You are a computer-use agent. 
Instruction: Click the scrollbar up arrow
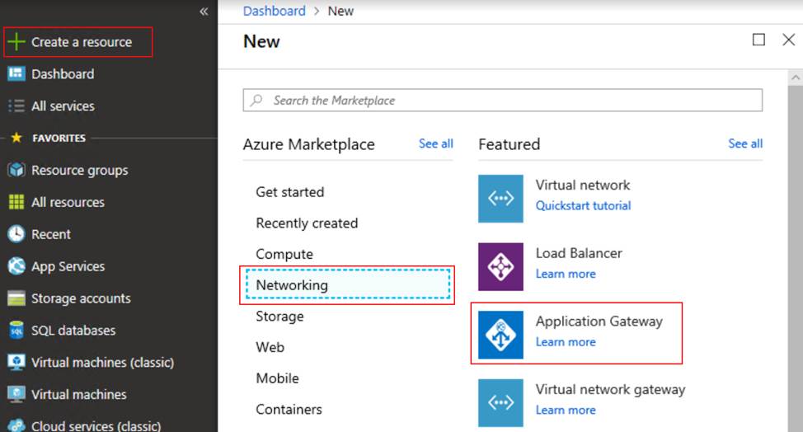pyautogui.click(x=795, y=77)
